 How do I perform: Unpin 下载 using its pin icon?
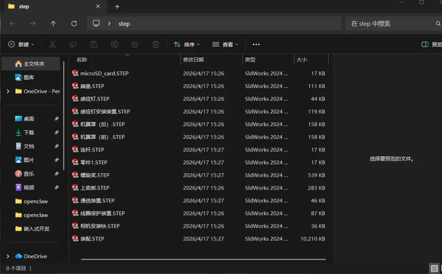[56, 132]
